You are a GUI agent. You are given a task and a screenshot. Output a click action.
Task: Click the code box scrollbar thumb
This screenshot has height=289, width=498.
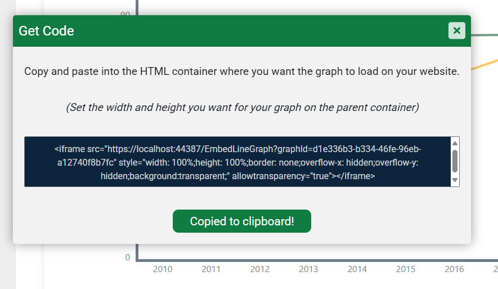(x=455, y=161)
